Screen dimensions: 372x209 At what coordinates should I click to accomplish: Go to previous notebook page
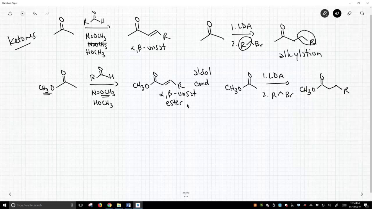10,194
